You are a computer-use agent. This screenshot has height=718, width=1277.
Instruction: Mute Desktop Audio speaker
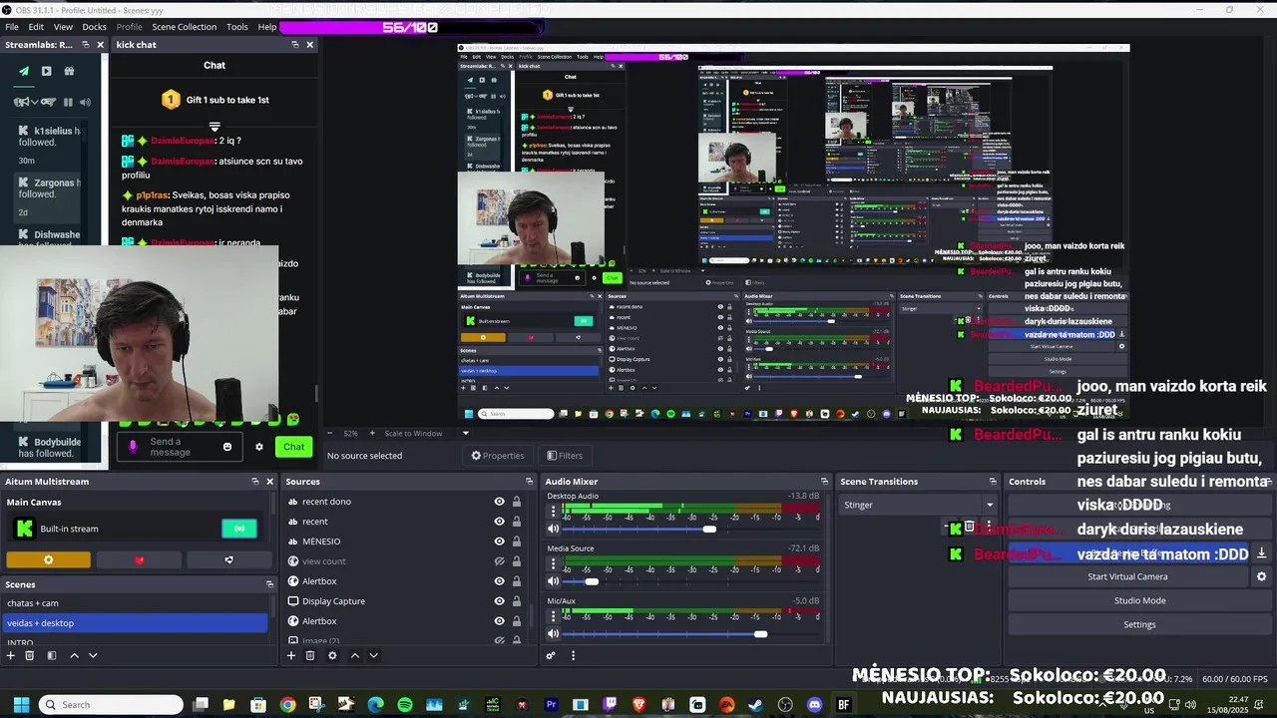coord(554,530)
